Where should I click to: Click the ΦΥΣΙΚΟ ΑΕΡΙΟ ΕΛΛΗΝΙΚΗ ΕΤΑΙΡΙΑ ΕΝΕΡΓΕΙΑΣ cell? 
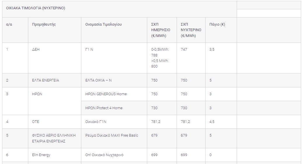(54, 138)
